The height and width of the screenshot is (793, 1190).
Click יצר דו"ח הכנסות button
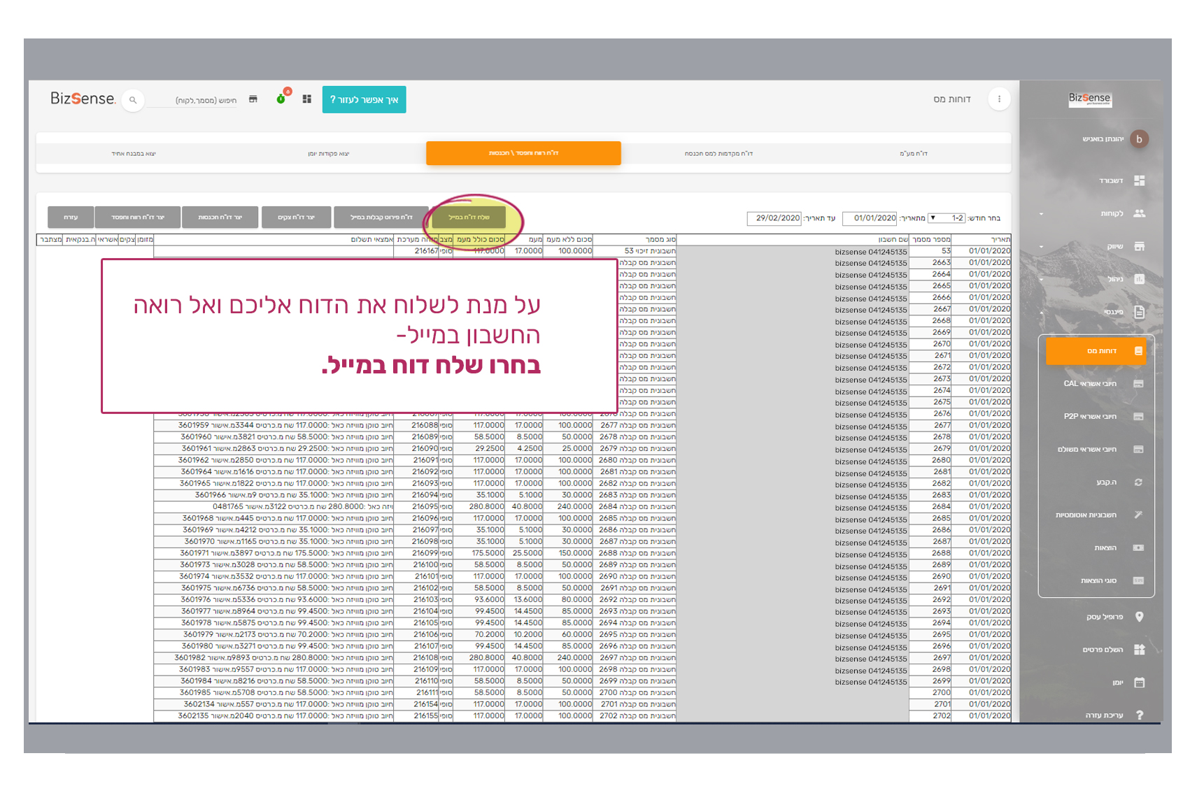point(220,217)
